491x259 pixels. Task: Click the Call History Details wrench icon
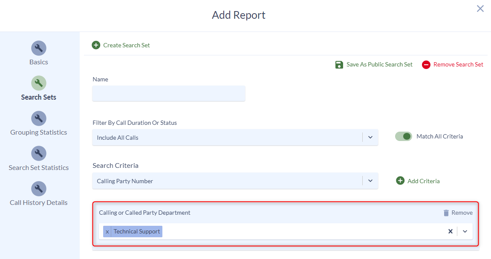(38, 189)
